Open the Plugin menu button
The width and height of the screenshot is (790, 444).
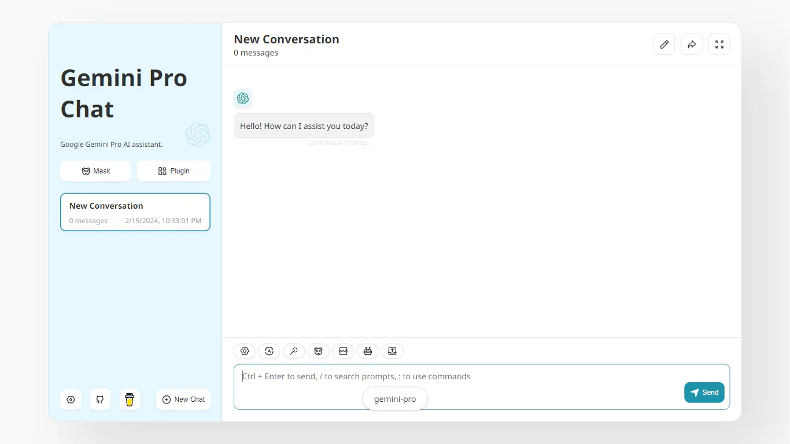[173, 171]
